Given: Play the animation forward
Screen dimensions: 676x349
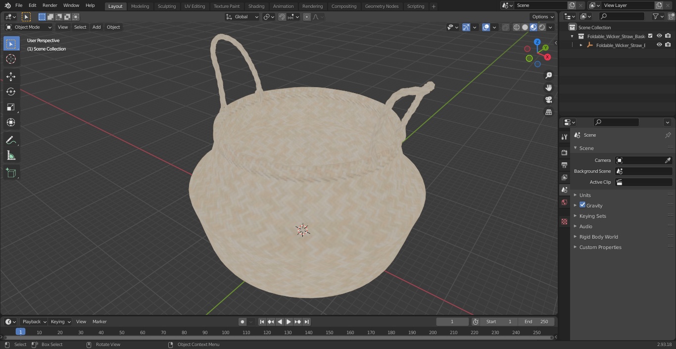Looking at the screenshot, I should click(289, 322).
